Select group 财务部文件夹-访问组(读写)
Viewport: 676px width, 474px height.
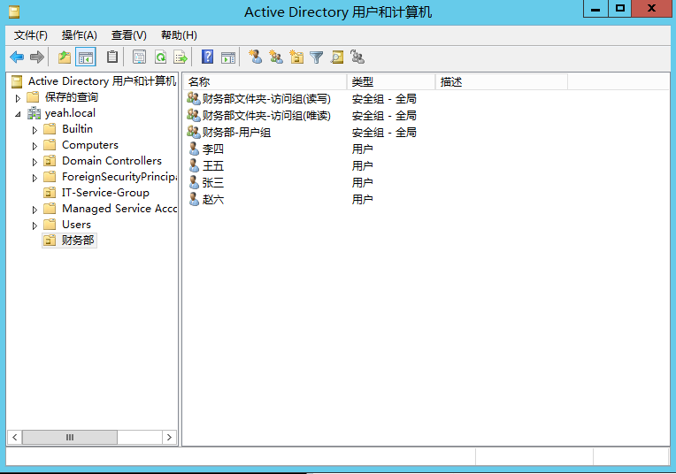(x=266, y=99)
